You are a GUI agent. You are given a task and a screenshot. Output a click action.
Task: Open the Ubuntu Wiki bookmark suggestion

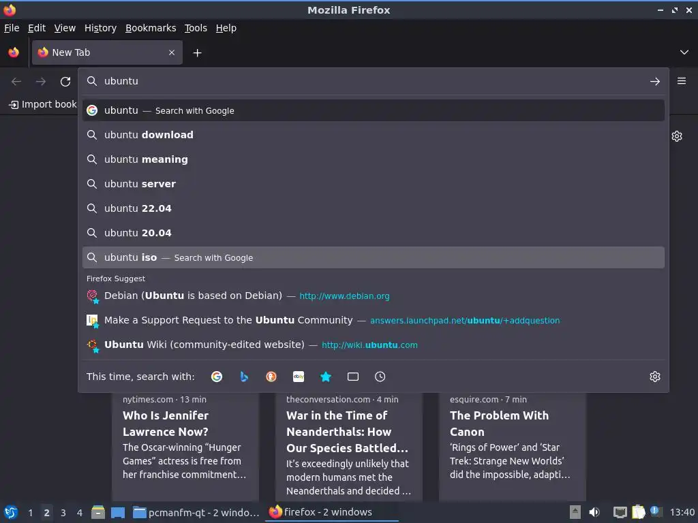point(373,345)
